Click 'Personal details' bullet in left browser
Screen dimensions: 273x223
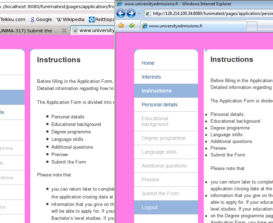[68, 117]
